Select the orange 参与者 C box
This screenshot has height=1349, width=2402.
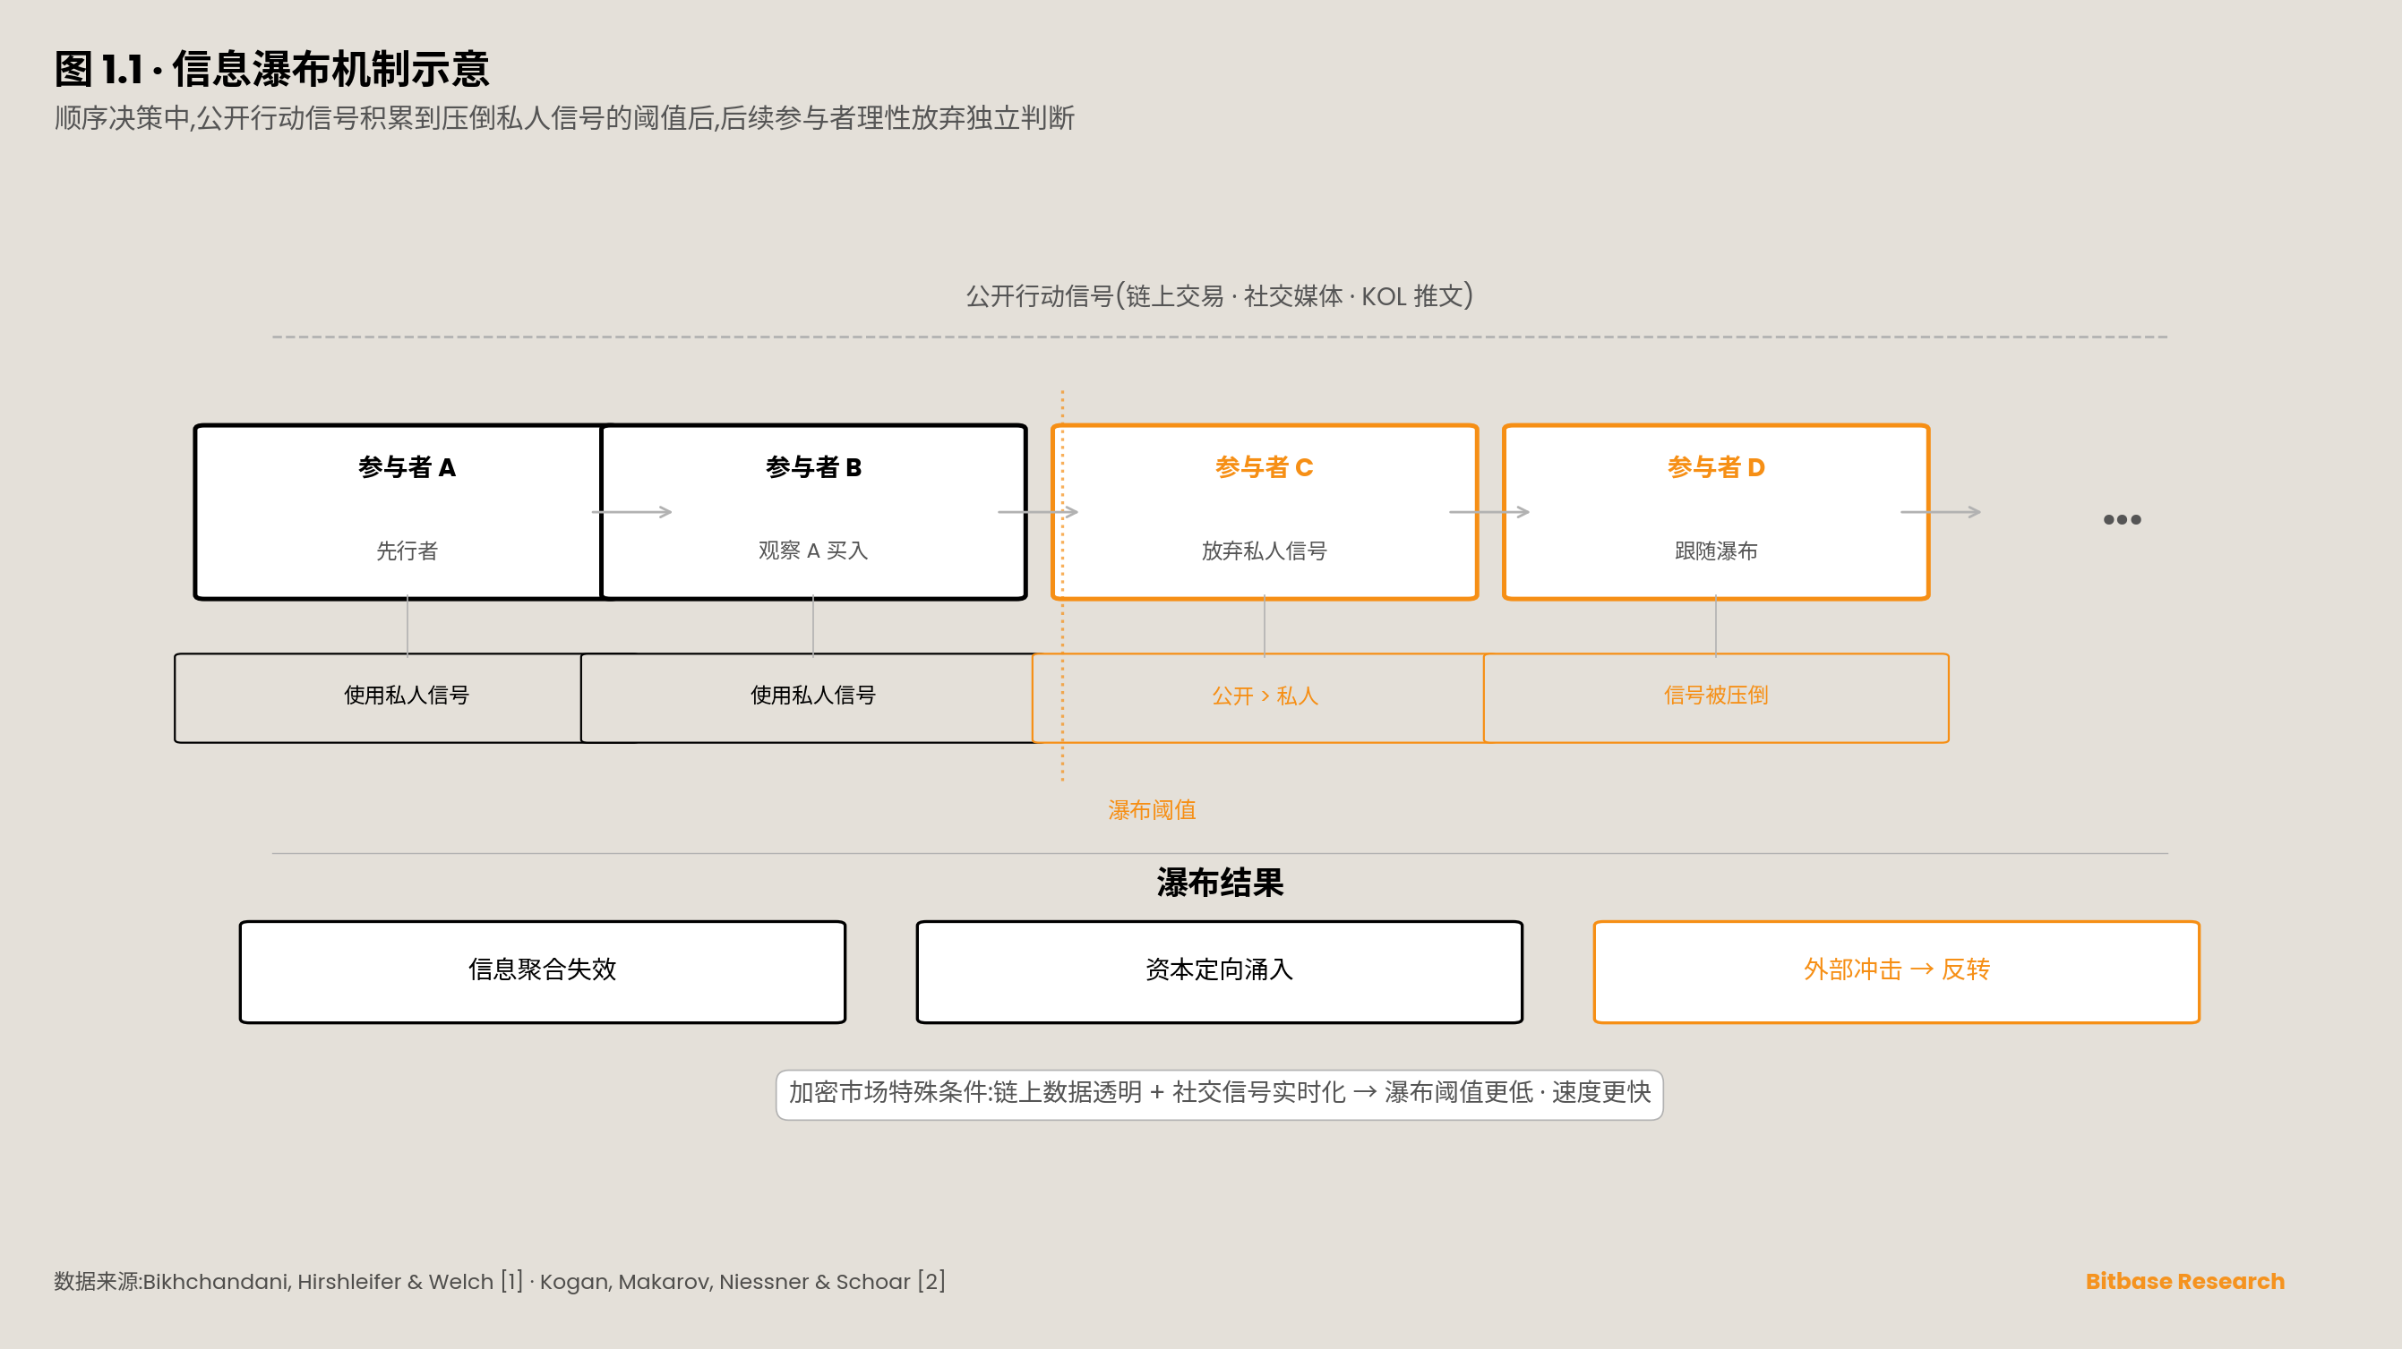pos(1265,511)
